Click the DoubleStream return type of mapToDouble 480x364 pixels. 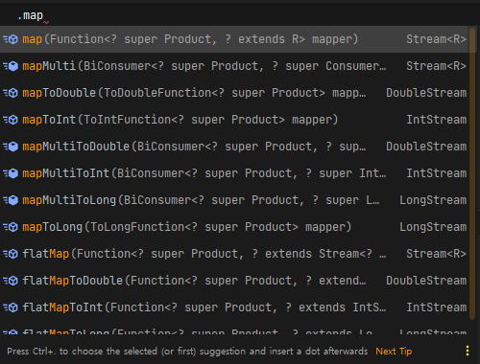pyautogui.click(x=426, y=93)
